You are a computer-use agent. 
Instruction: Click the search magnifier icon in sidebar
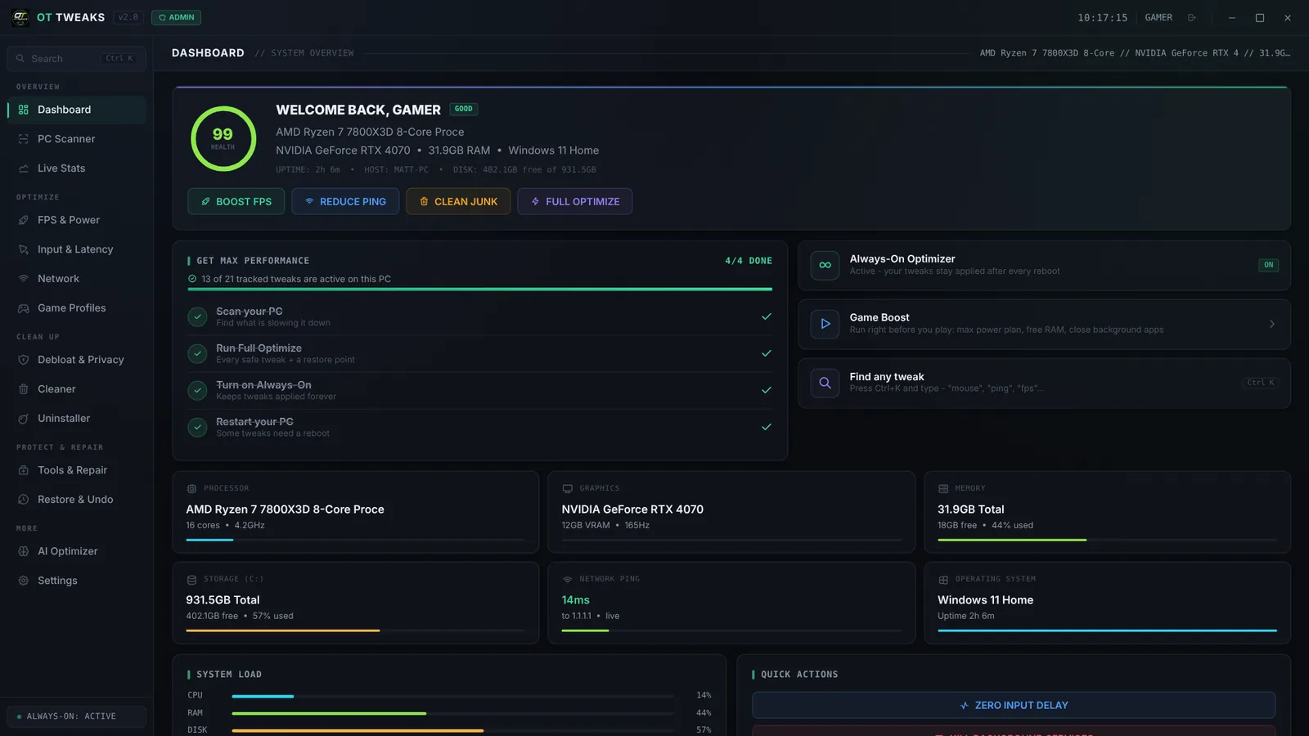point(20,59)
